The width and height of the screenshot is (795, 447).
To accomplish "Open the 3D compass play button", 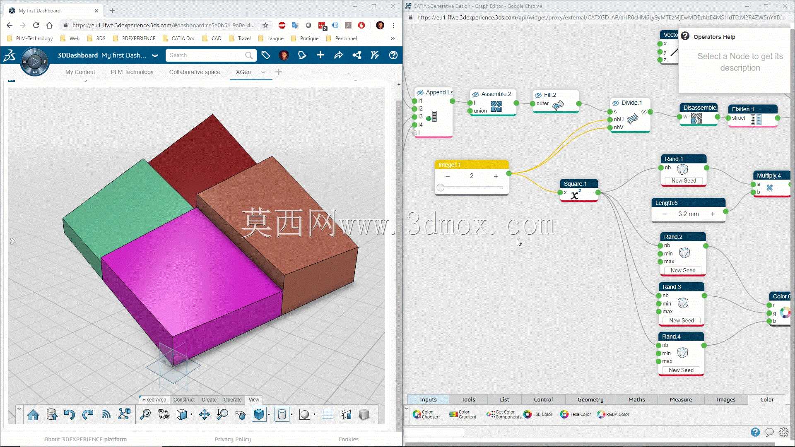I will pyautogui.click(x=35, y=62).
